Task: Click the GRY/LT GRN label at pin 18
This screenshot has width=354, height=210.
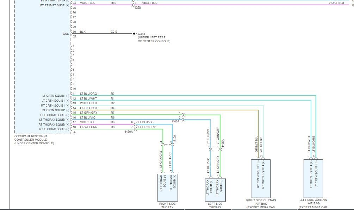Action: 88,127
